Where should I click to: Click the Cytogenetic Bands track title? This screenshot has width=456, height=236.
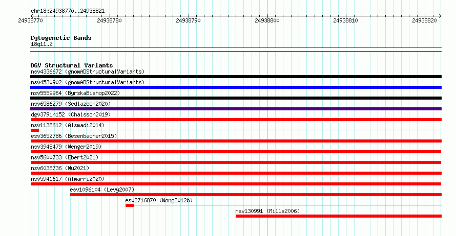pos(61,38)
